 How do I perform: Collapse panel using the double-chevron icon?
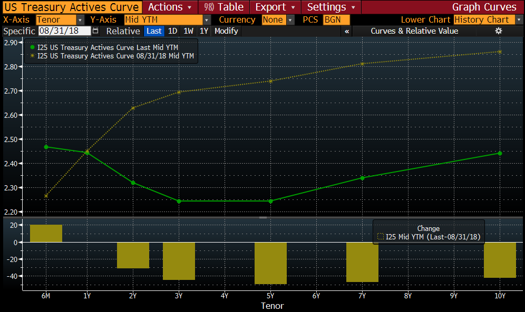347,31
